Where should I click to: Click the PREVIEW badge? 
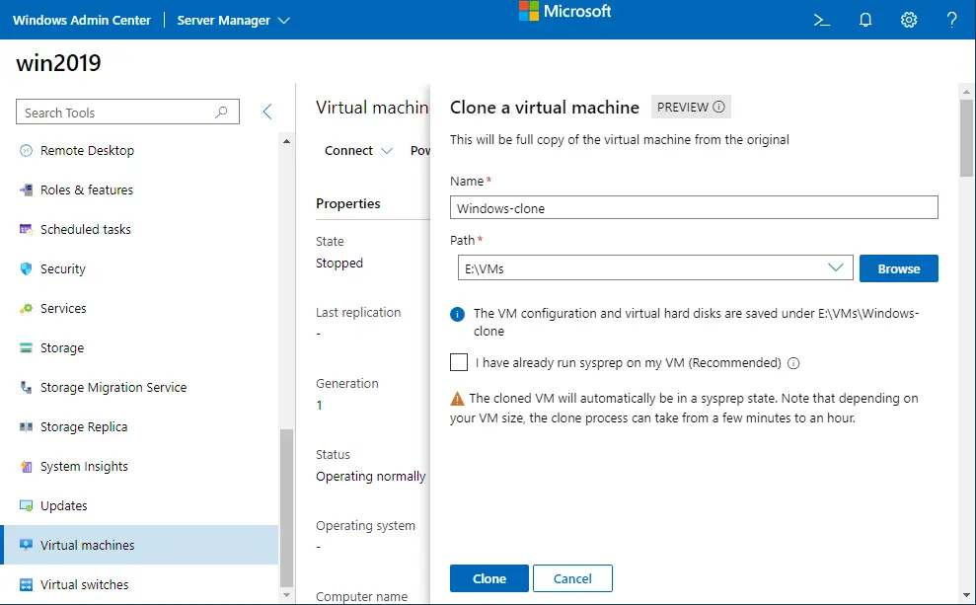coord(691,107)
